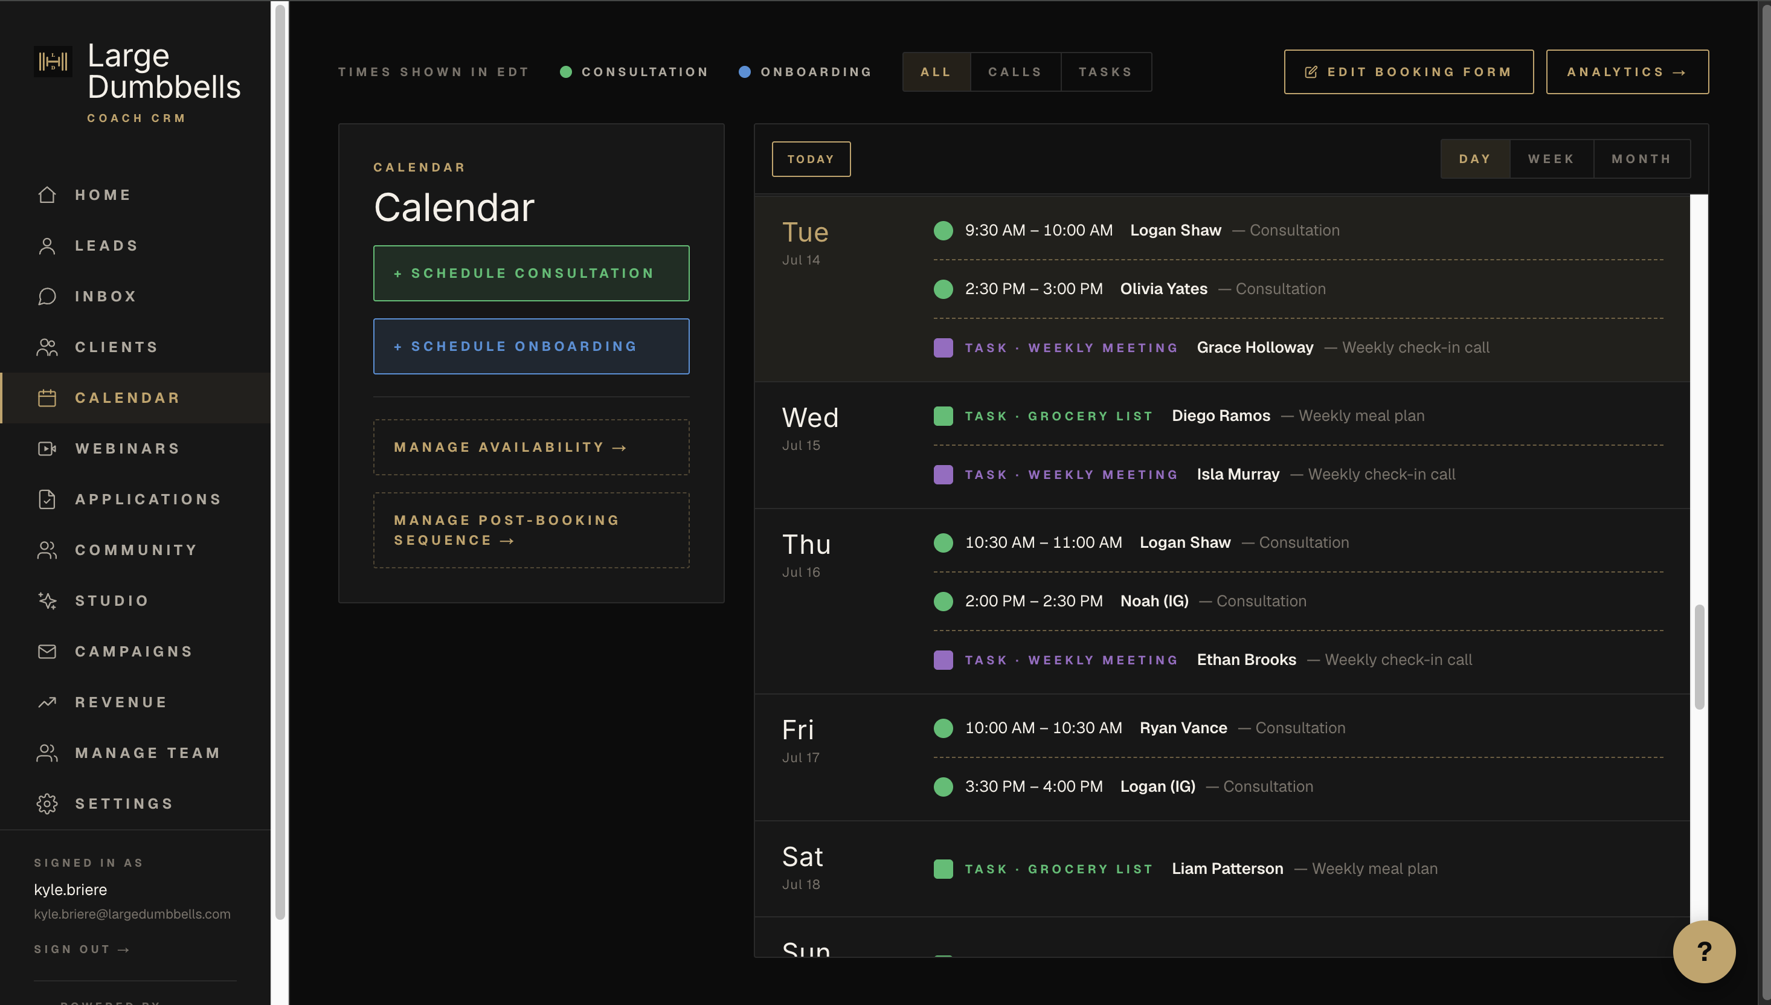Screen dimensions: 1771x1005
Task: Open Manage Team via its users icon
Action: 47,753
